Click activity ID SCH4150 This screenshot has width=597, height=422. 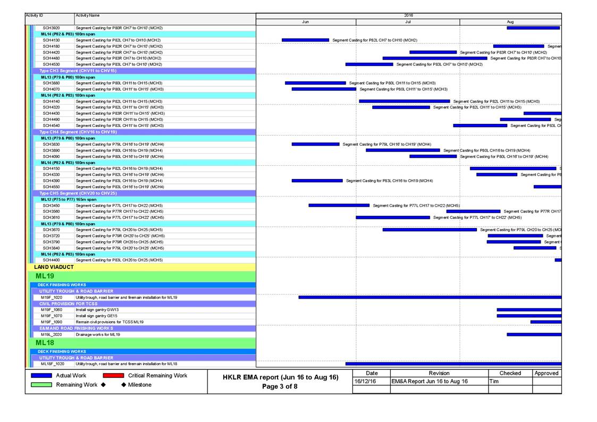pos(51,168)
